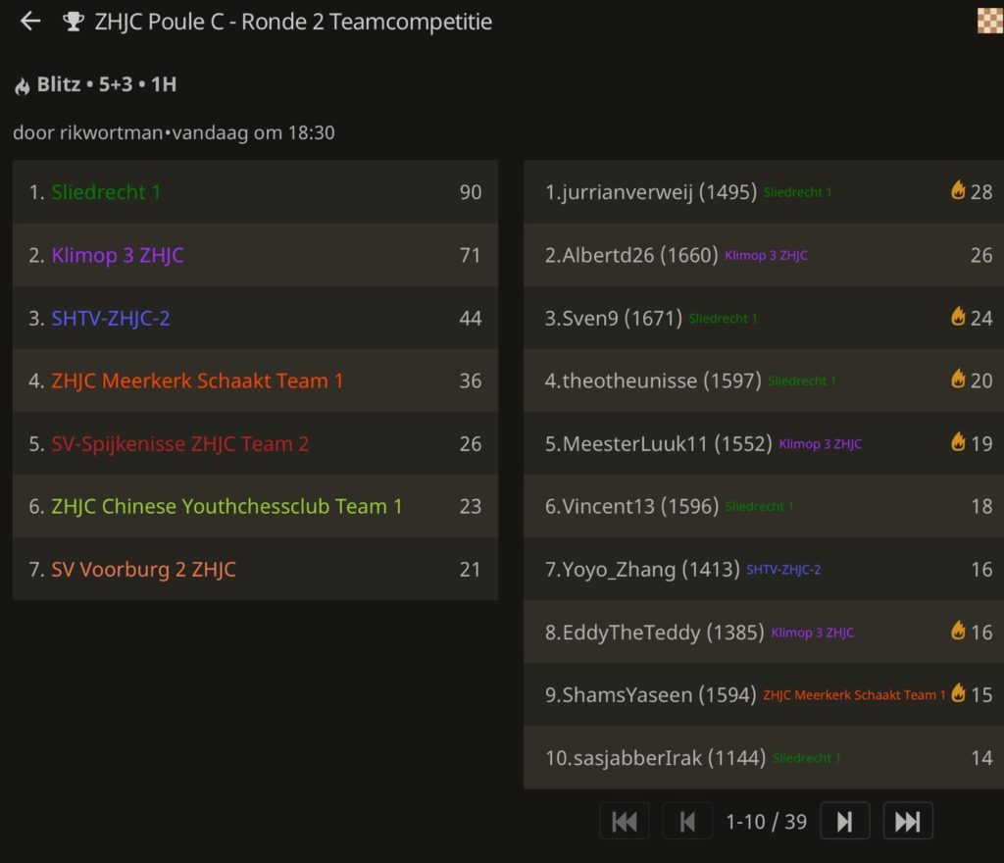Click the SHTV-ZHJC-2 tag beside Yoyo_Zhang
Screen dimensions: 1004x863
(x=783, y=569)
